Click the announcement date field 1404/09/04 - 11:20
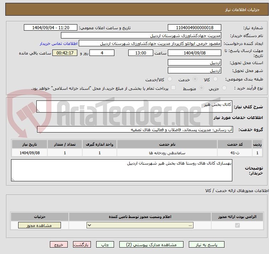 point(51,28)
